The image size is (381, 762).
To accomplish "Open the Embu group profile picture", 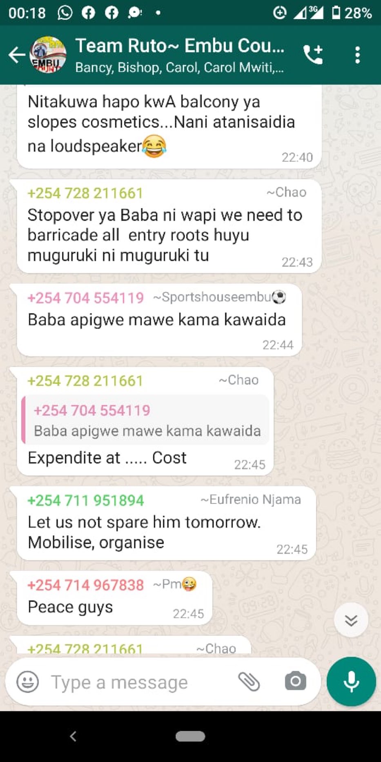I will coord(48,55).
